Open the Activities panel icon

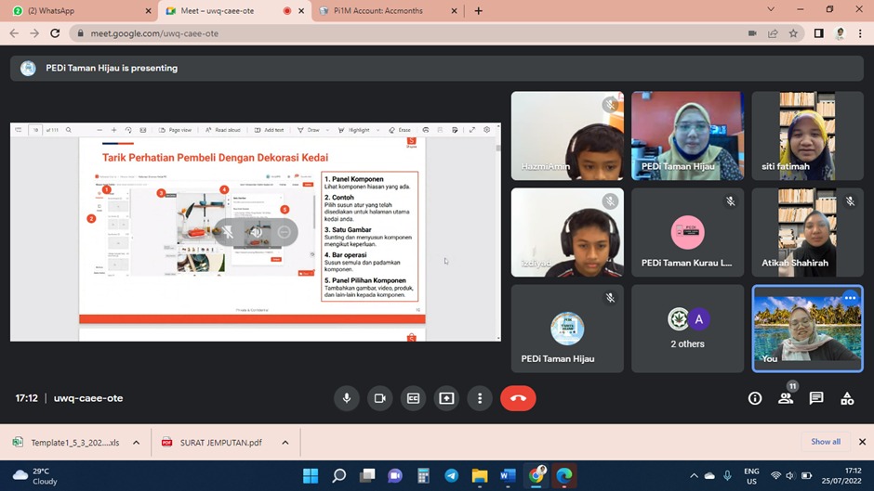coord(847,398)
